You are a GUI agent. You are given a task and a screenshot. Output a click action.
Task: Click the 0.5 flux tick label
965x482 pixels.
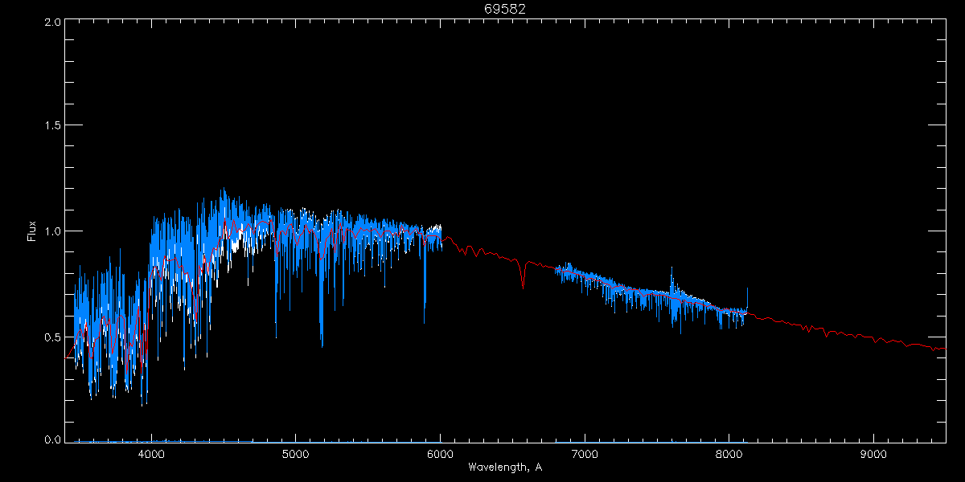(x=52, y=336)
